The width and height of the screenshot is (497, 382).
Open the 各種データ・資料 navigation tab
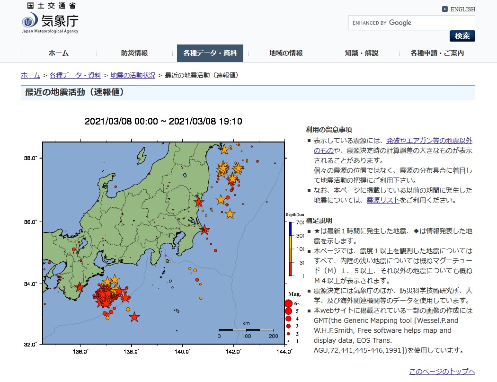click(x=210, y=53)
